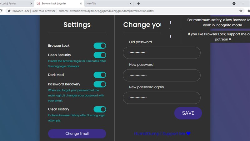Screen dimensions: 250x141
Task: Click the reload page icon
Action: 1,11
